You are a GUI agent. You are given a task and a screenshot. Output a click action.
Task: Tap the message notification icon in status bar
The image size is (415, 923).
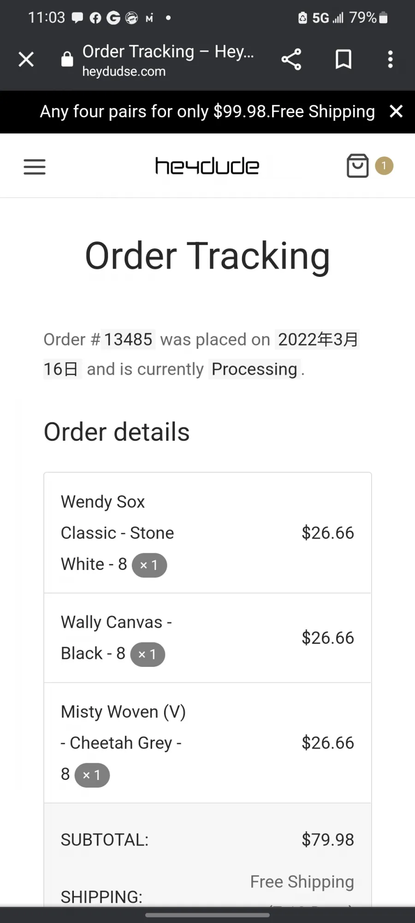[77, 18]
